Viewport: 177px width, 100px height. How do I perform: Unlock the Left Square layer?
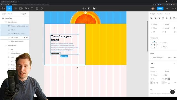(24, 38)
